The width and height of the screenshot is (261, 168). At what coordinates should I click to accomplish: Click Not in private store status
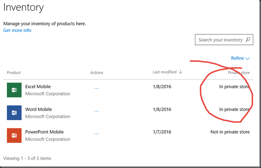230,132
